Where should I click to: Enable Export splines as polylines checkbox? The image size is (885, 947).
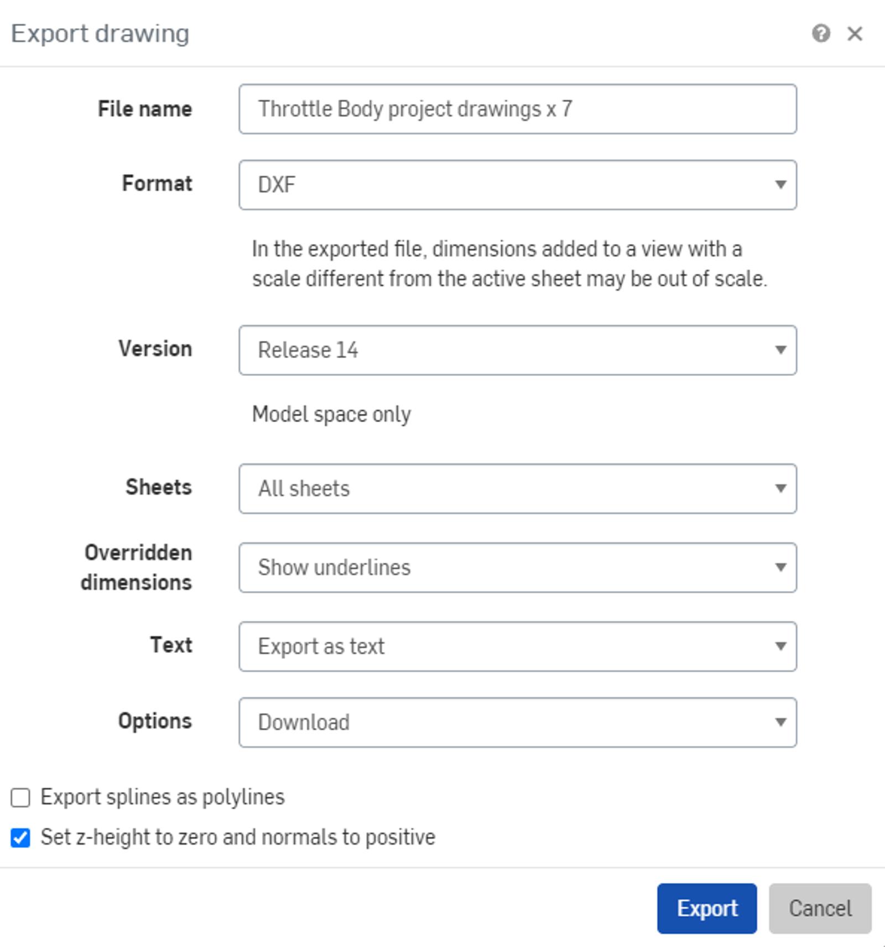click(20, 798)
